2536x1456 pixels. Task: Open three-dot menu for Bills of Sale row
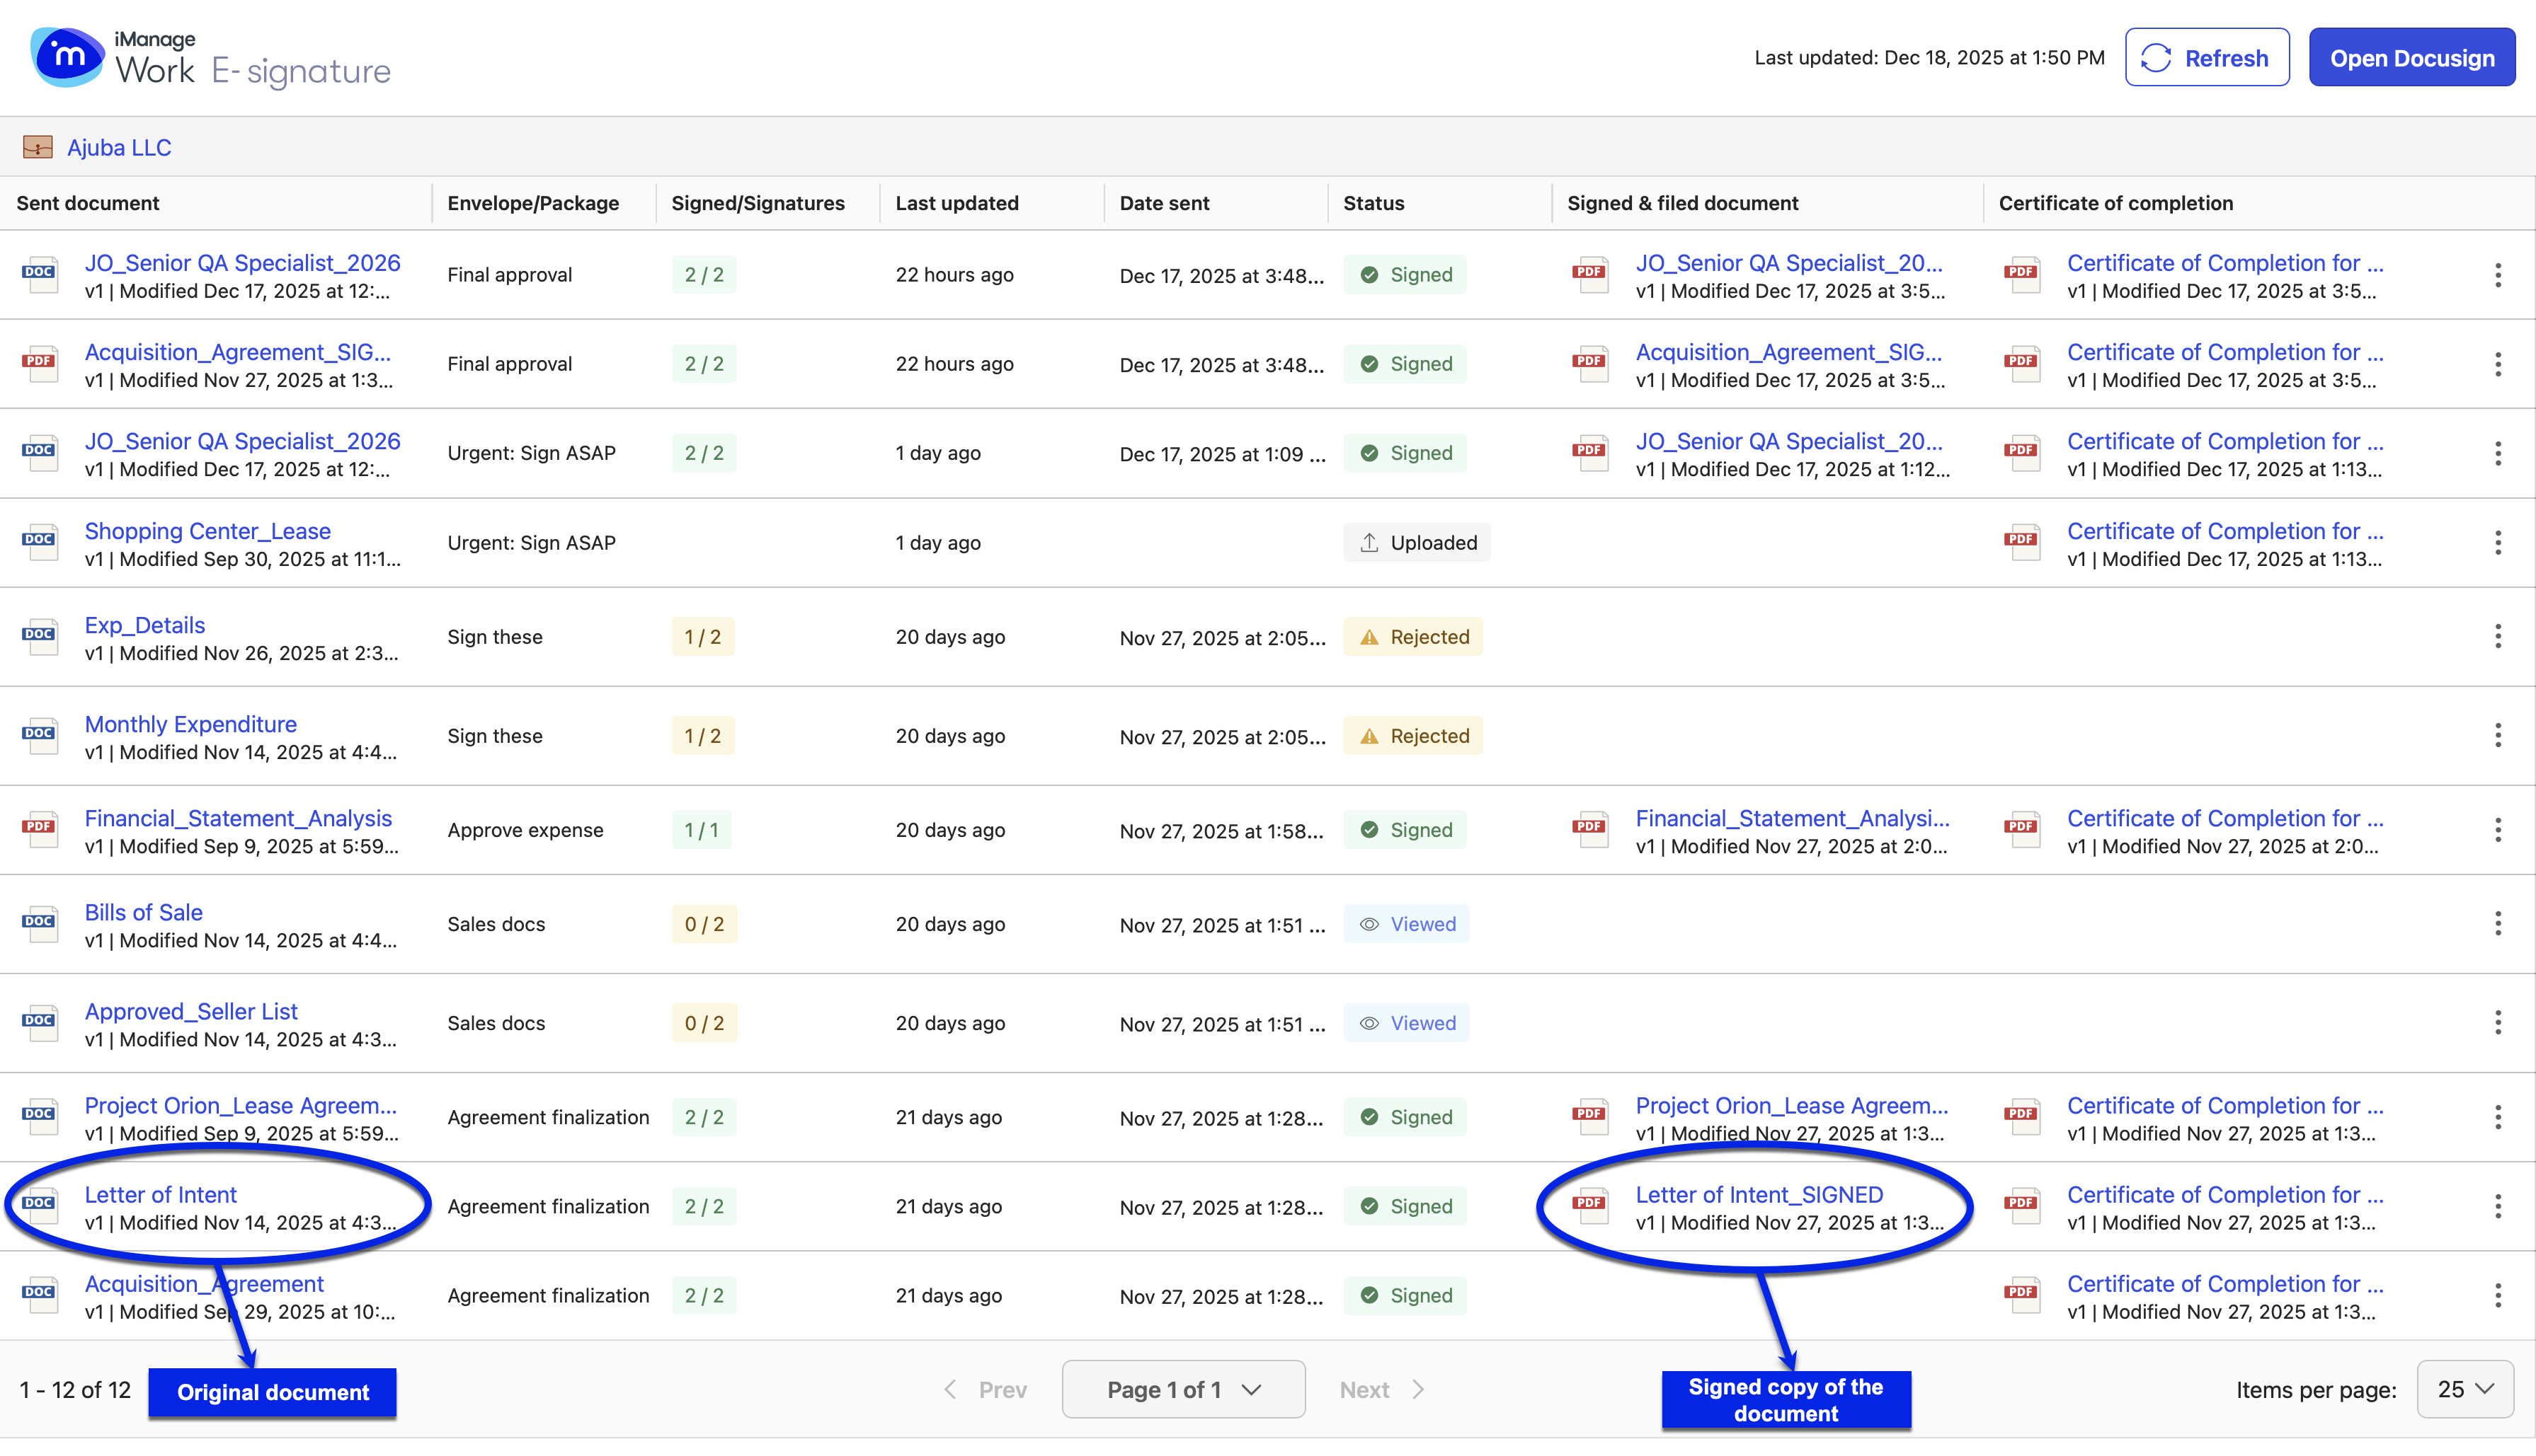(2497, 924)
